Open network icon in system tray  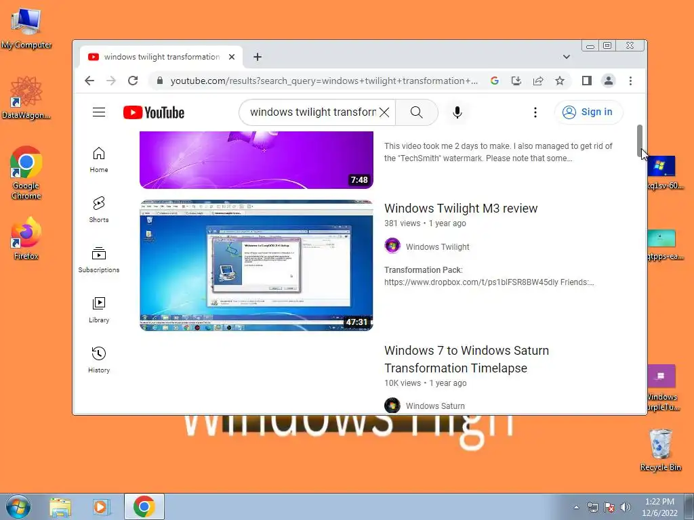(592, 507)
